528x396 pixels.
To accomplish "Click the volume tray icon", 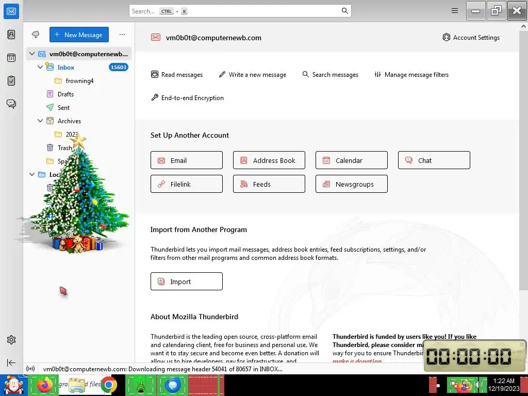I will pyautogui.click(x=478, y=384).
